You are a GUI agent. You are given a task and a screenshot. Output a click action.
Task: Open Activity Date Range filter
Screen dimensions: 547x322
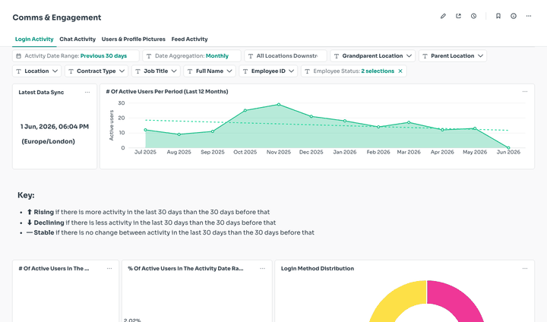(76, 55)
